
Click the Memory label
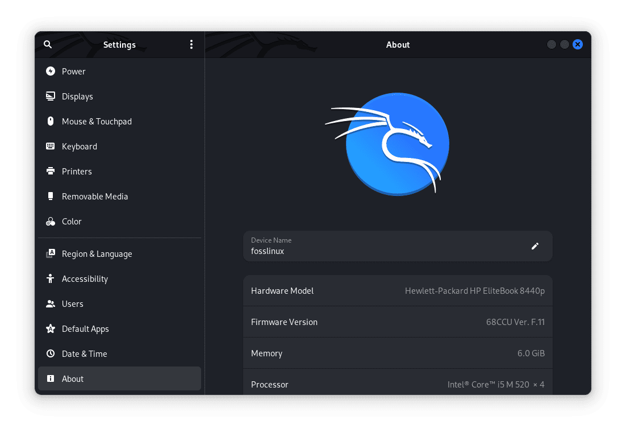click(266, 353)
